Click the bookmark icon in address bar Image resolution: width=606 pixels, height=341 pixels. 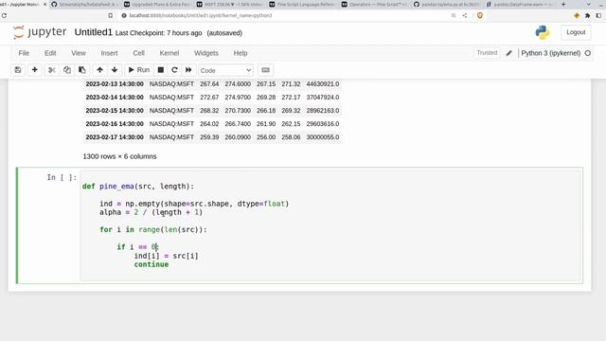point(111,15)
